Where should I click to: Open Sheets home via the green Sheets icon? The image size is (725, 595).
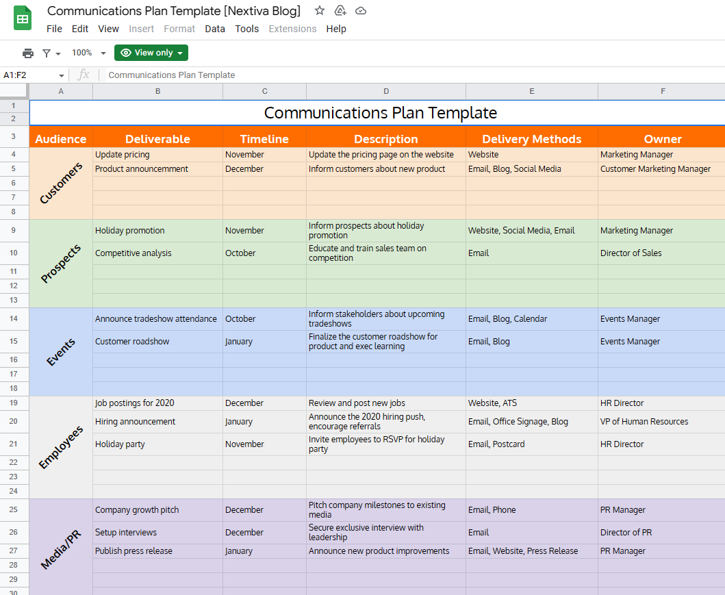tap(23, 18)
